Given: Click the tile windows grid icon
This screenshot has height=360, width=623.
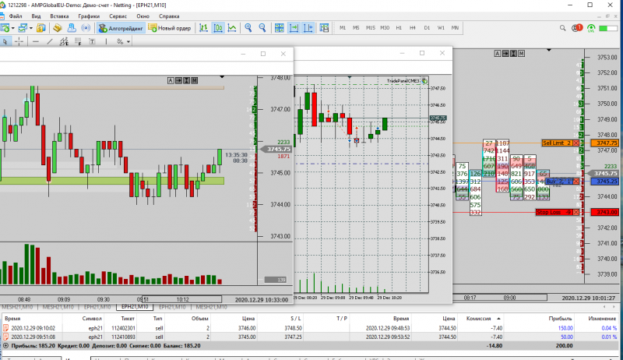Looking at the screenshot, I should click(x=280, y=28).
